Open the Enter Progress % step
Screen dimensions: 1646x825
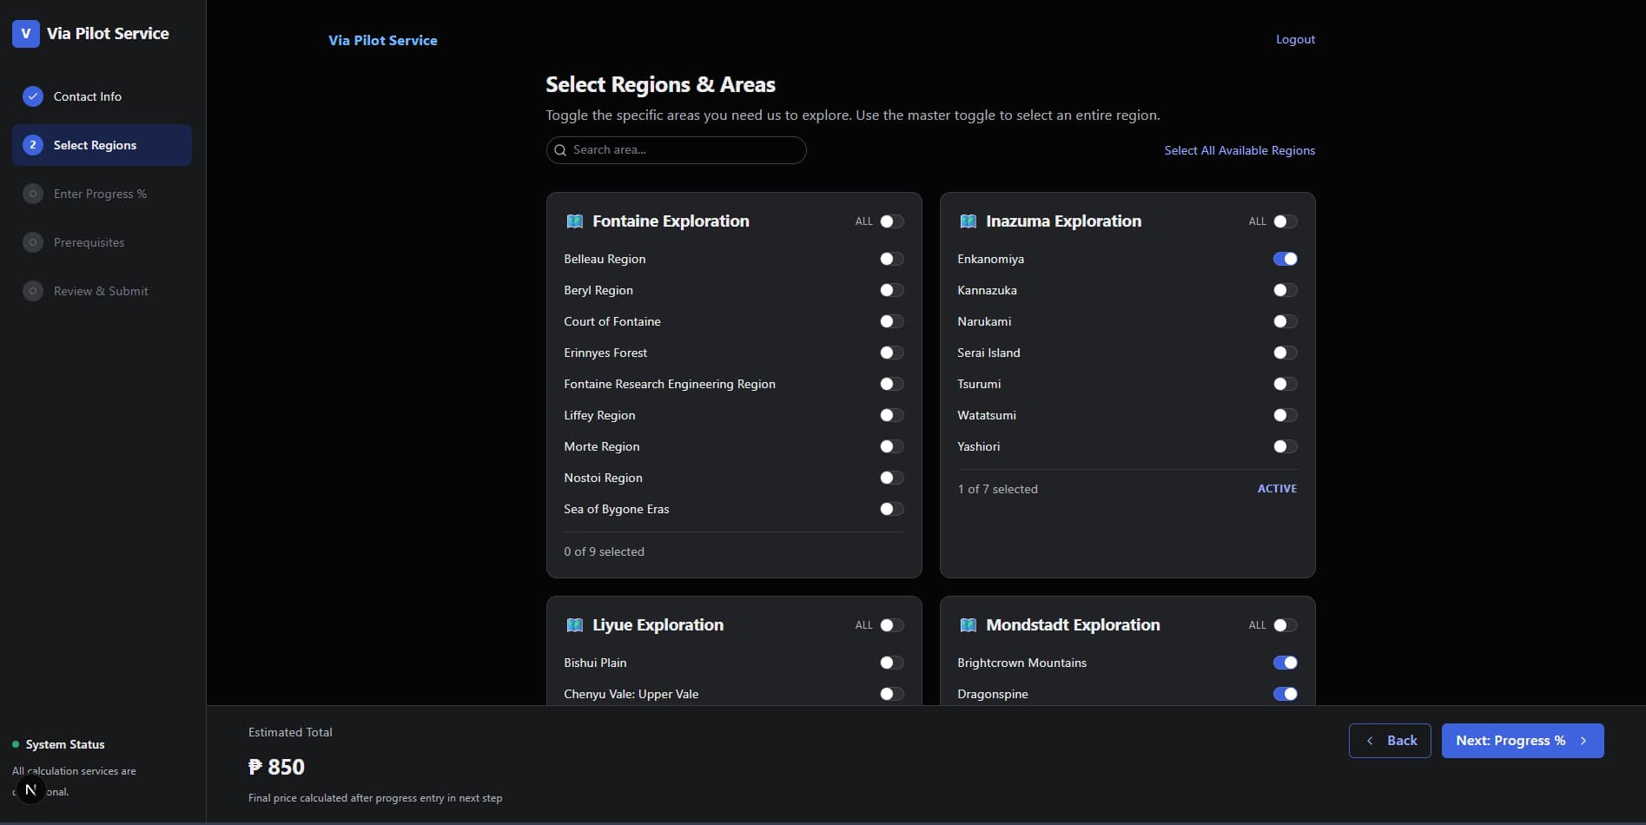[100, 194]
